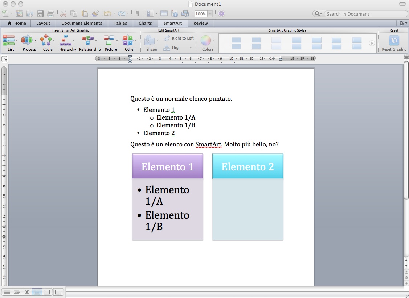
Task: Insert a Hierarchy SmartArt graphic
Action: pos(68,43)
